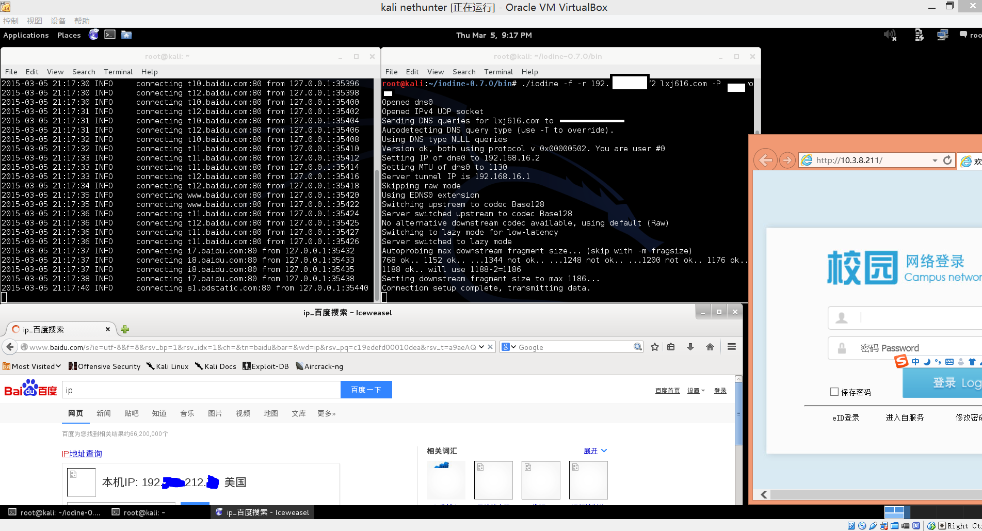Open the Applications menu in the Kali panel
982x531 pixels.
coord(26,35)
